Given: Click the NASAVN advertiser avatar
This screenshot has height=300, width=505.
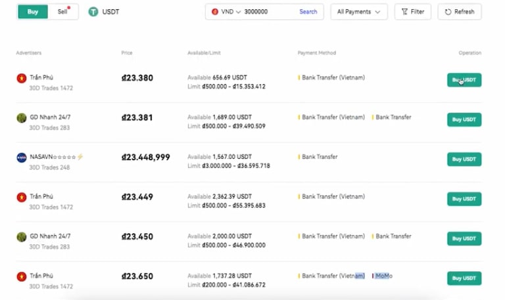Looking at the screenshot, I should (x=22, y=158).
